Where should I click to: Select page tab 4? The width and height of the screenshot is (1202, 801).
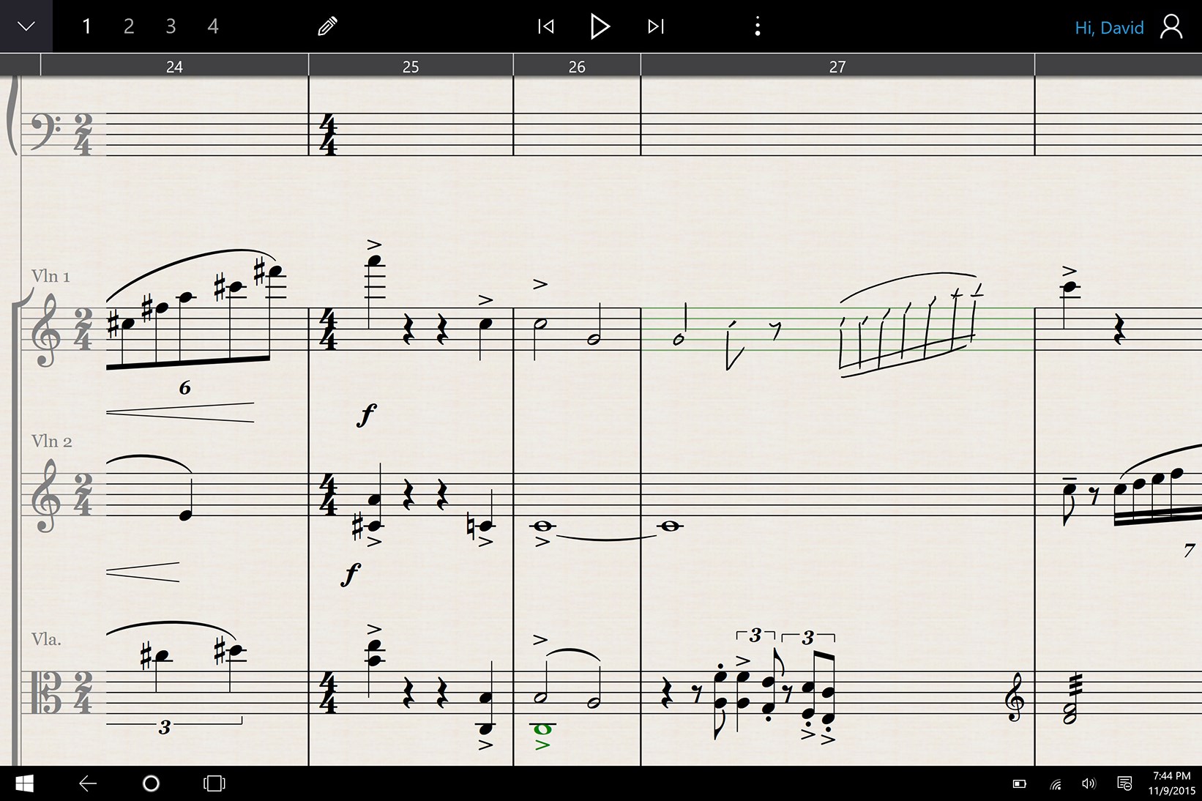tap(213, 27)
